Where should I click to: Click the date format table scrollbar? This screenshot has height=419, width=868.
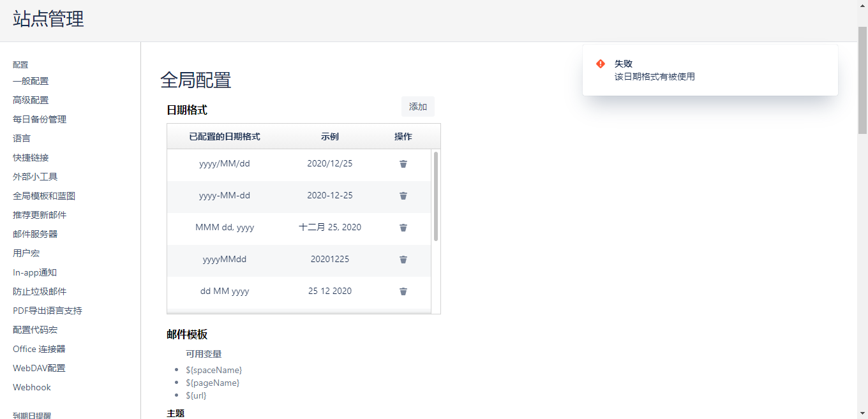pyautogui.click(x=436, y=196)
